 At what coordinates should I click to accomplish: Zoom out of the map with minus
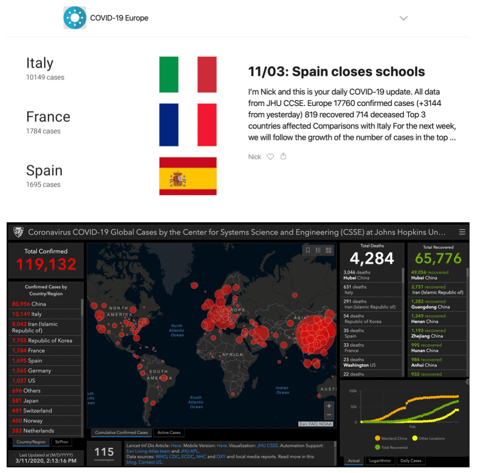329,415
